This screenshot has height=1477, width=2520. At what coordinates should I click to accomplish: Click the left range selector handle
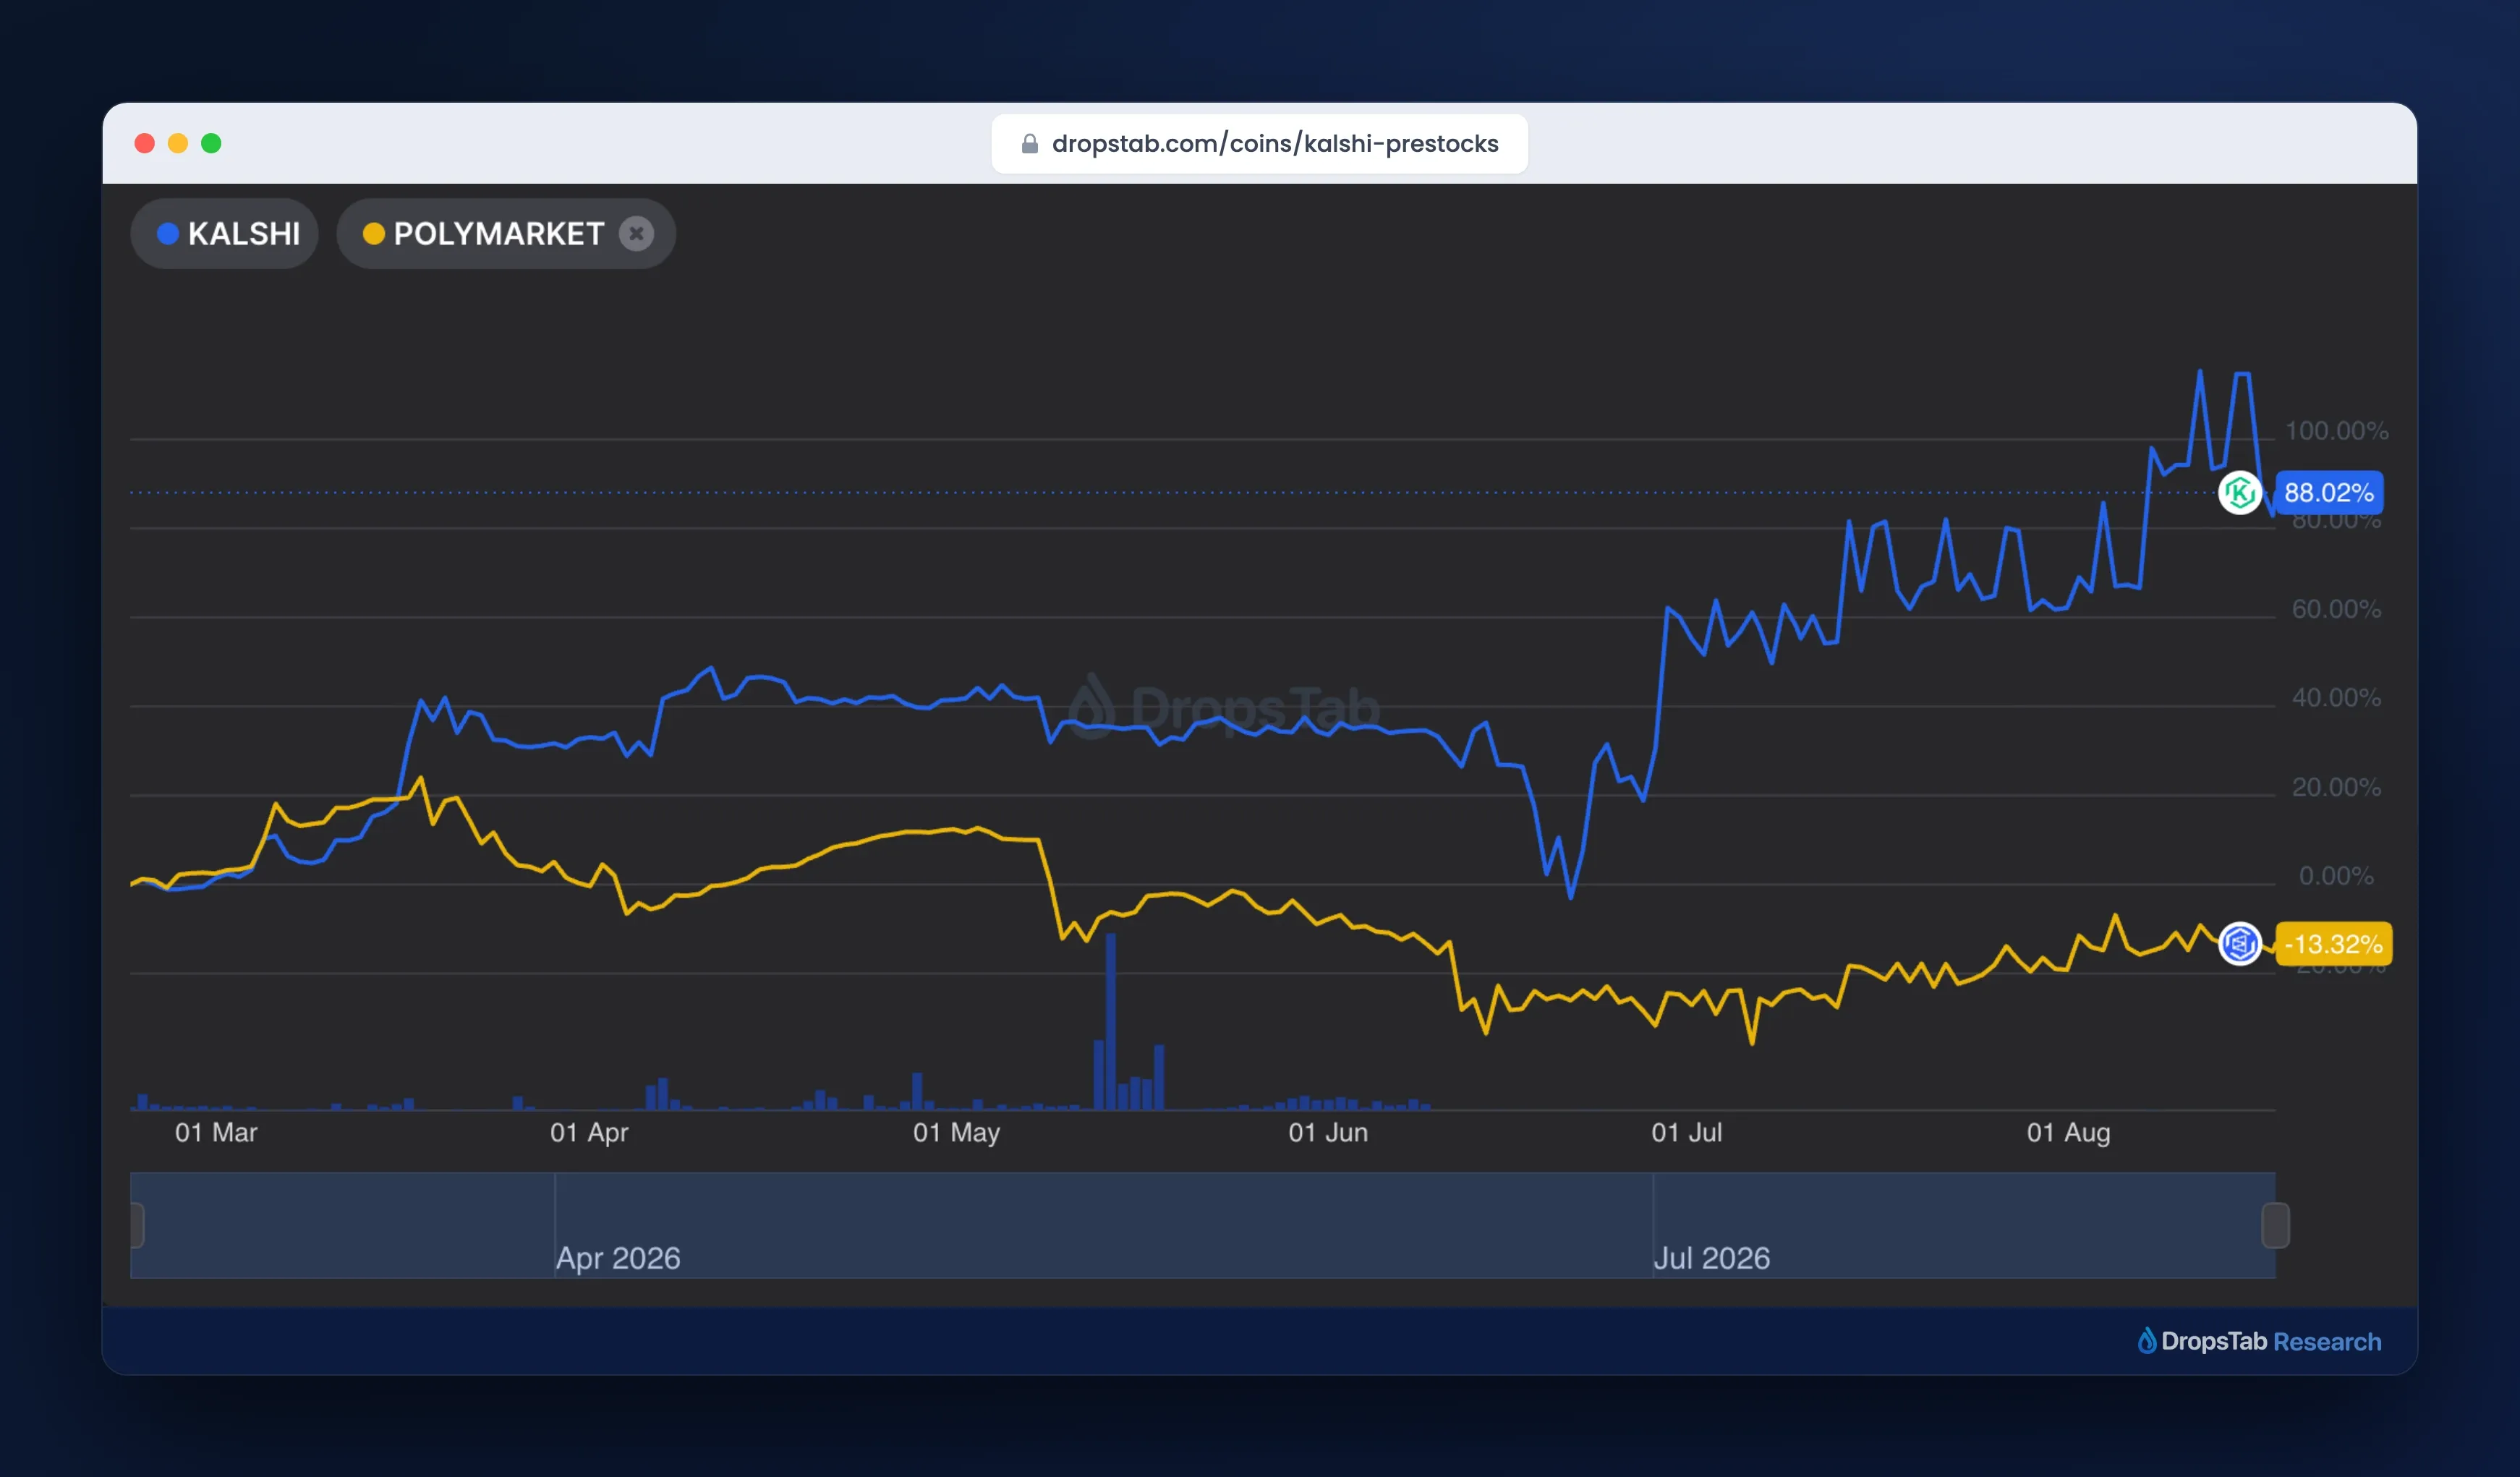pyautogui.click(x=137, y=1226)
